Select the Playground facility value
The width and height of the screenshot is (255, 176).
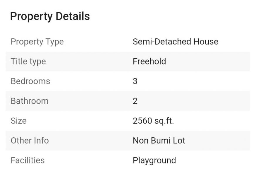click(154, 160)
